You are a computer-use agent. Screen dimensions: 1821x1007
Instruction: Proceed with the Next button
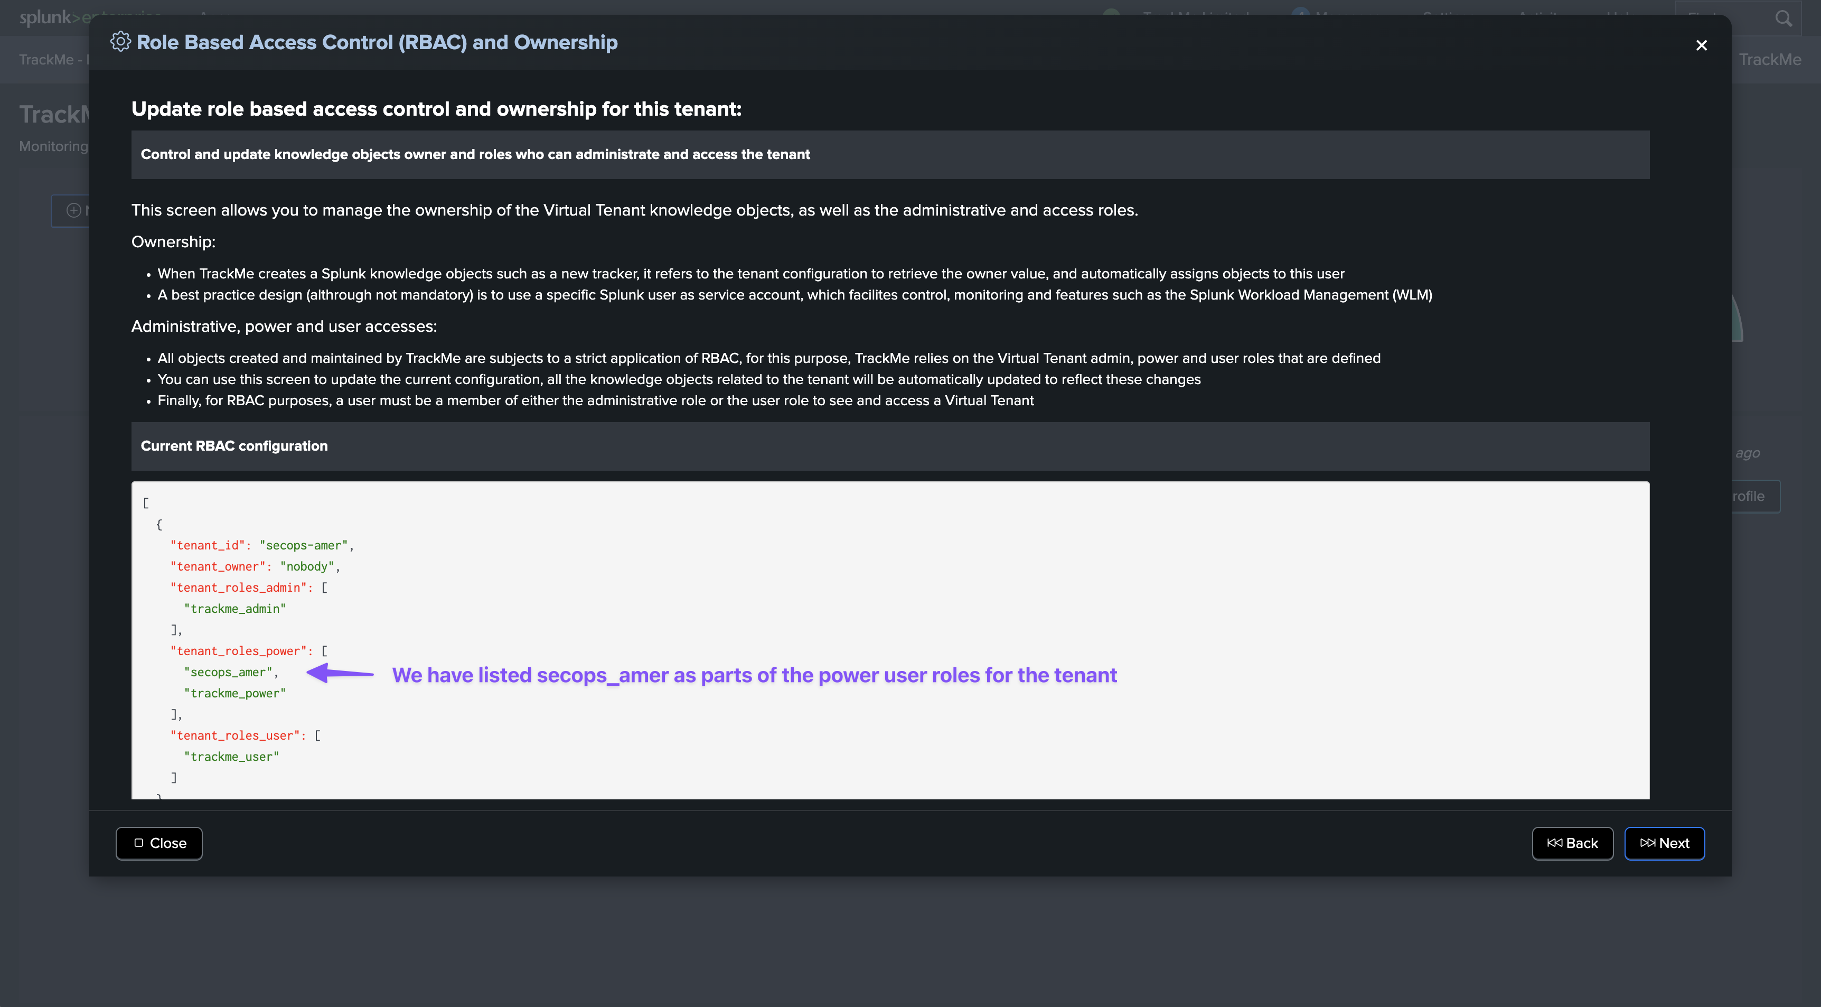pyautogui.click(x=1664, y=843)
